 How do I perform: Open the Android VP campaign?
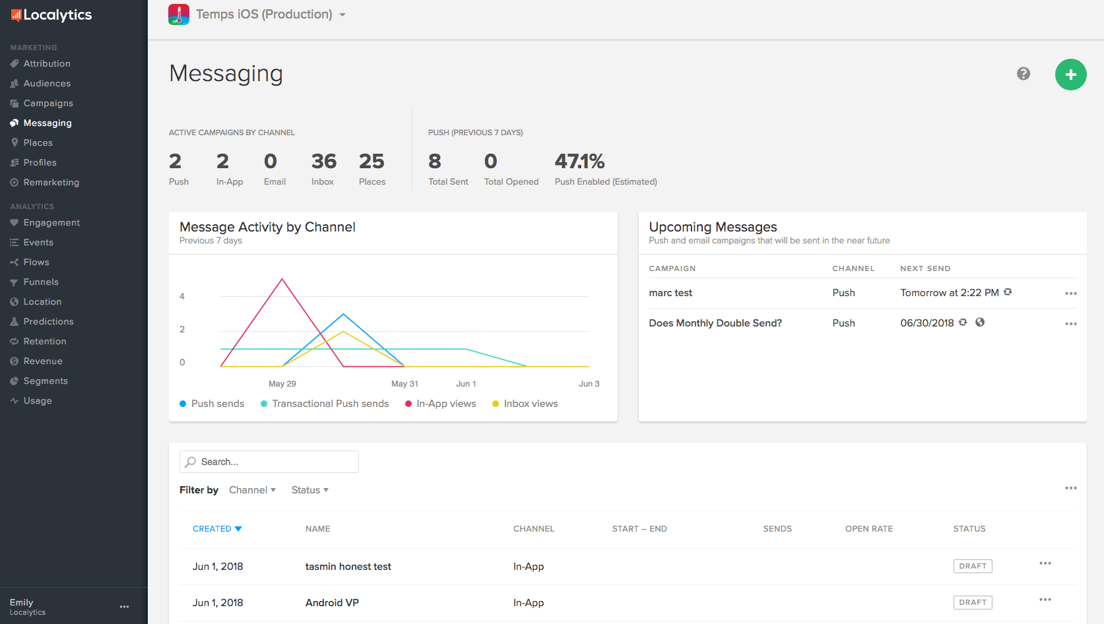point(332,603)
